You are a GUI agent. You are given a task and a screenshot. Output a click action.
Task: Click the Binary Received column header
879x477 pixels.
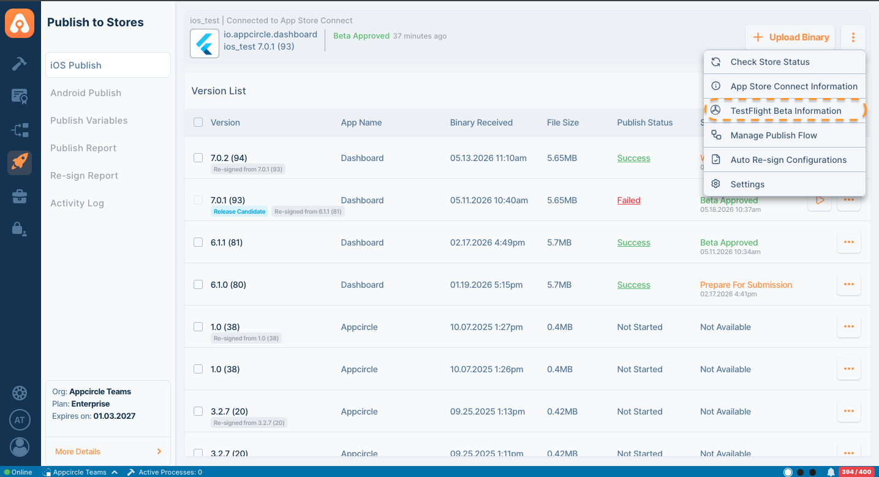(x=481, y=122)
